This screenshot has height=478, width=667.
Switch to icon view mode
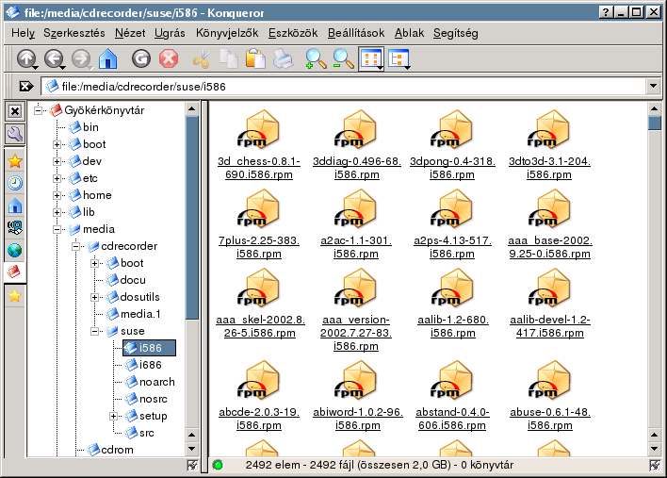coord(371,58)
